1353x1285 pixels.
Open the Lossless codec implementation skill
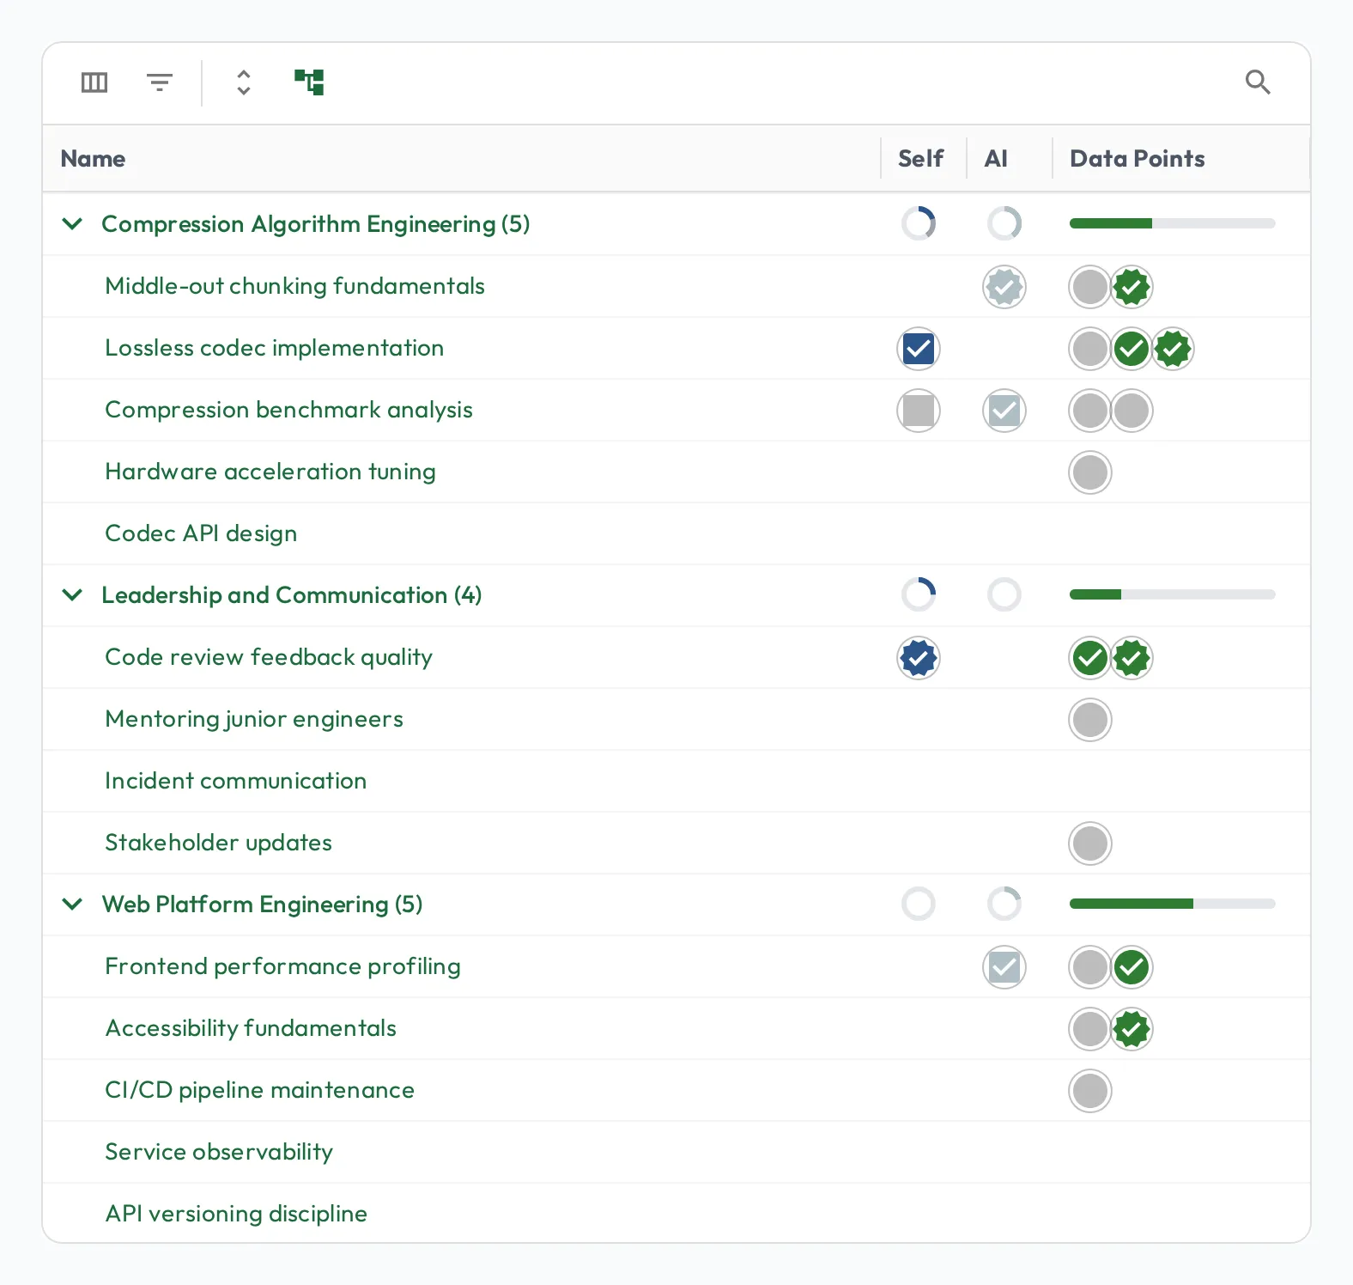275,348
